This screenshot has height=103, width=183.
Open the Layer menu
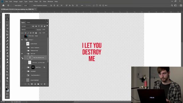pyautogui.click(x=21, y=1)
